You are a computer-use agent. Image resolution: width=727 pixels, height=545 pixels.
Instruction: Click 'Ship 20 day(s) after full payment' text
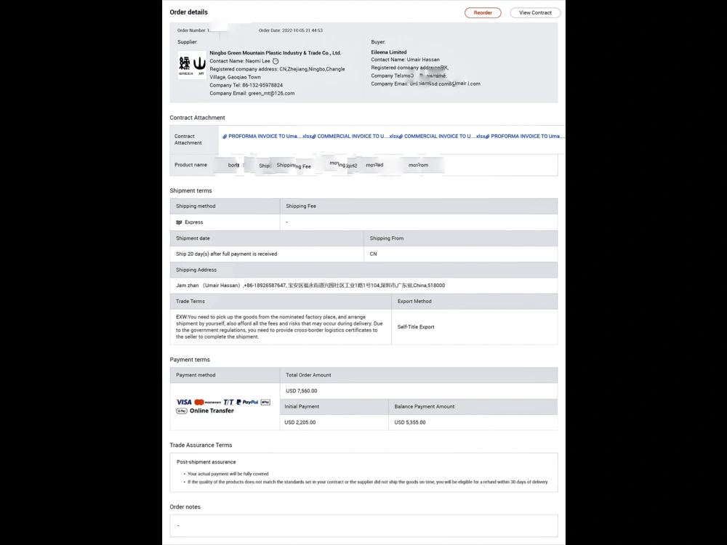[226, 254]
